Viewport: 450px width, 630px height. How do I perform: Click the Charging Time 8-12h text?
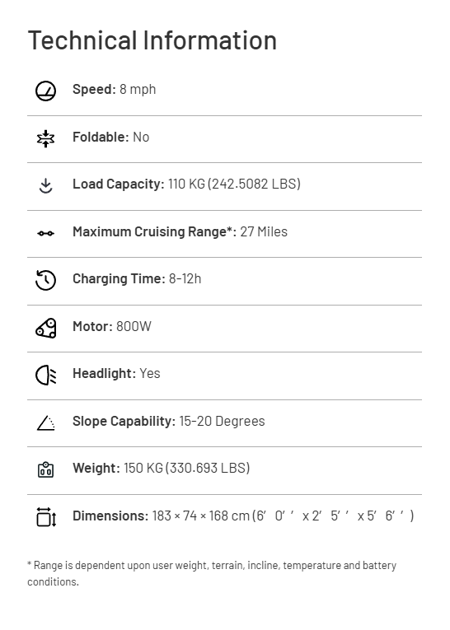click(x=137, y=279)
